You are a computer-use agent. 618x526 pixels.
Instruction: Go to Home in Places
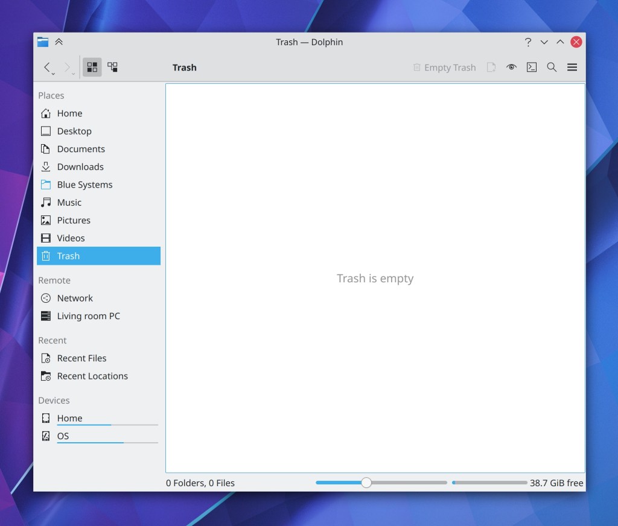point(69,113)
